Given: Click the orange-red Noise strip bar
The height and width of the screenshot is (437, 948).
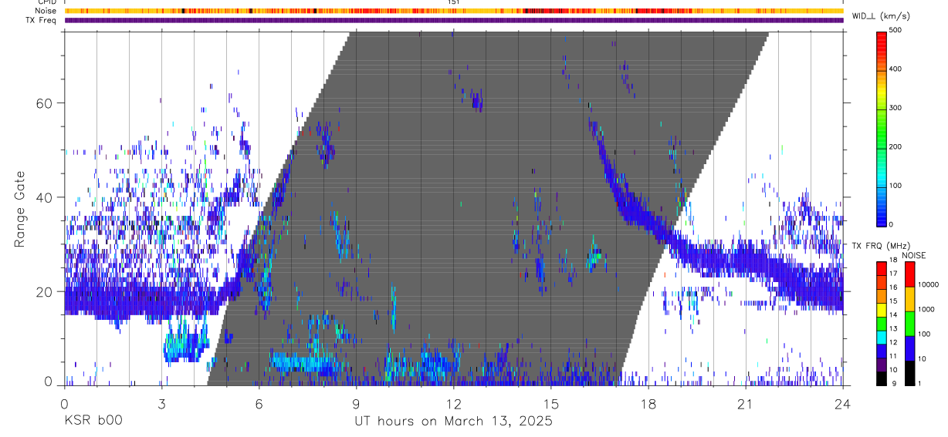Looking at the screenshot, I should tap(454, 11).
